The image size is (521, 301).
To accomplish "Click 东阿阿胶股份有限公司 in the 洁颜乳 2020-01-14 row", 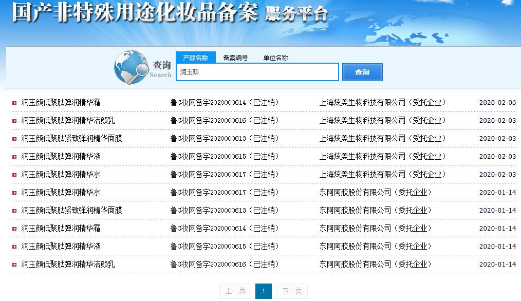I will tap(355, 264).
